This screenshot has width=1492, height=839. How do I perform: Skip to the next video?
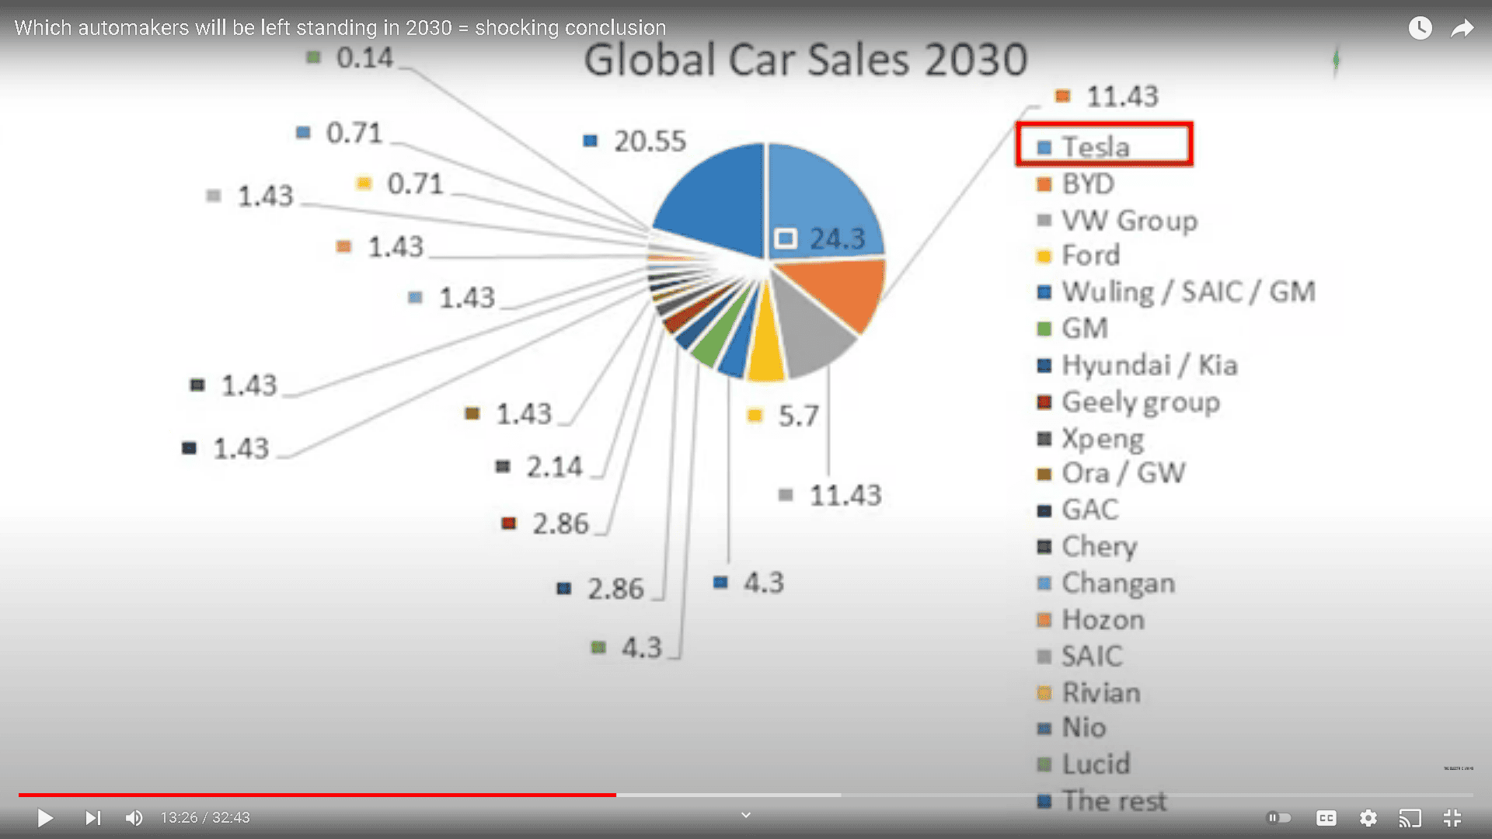tap(92, 818)
